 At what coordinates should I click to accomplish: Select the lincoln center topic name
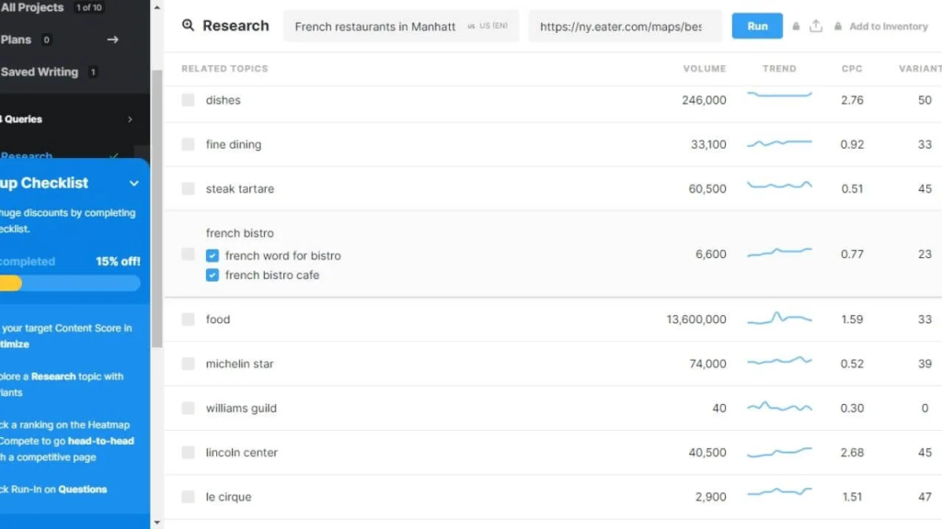click(242, 453)
